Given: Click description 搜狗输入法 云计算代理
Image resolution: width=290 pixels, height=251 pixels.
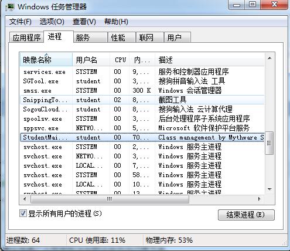Looking at the screenshot, I should point(195,109).
